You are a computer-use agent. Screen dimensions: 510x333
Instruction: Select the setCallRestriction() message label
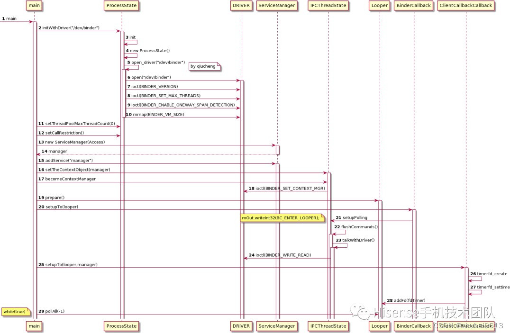click(x=61, y=133)
